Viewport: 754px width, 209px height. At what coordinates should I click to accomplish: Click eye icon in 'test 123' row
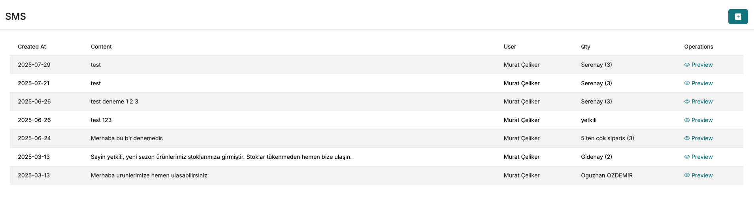point(687,120)
